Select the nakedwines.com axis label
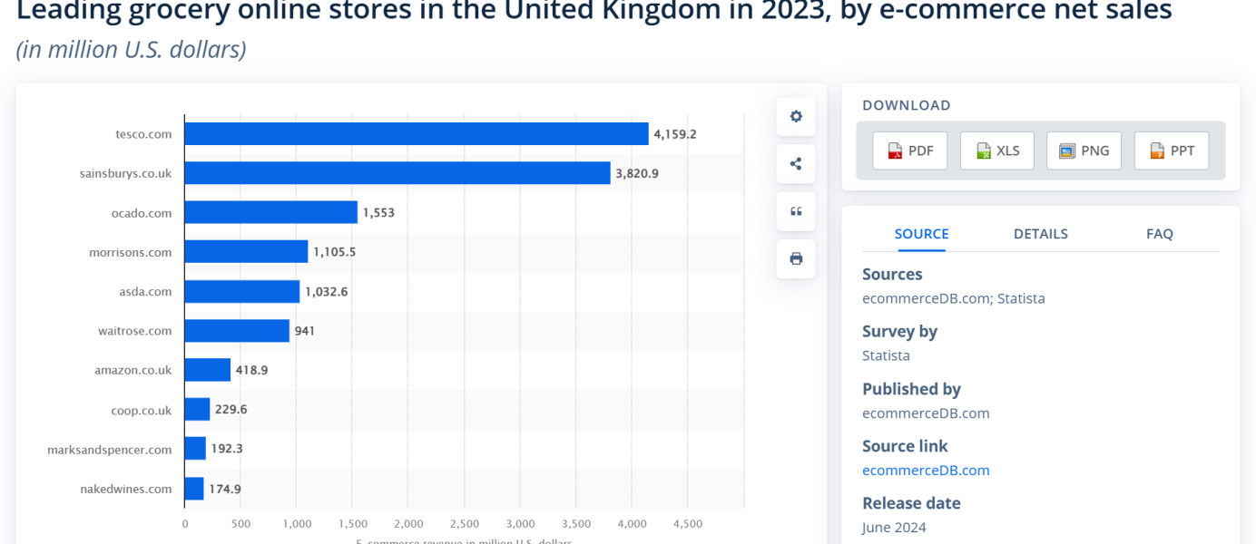 pos(126,489)
